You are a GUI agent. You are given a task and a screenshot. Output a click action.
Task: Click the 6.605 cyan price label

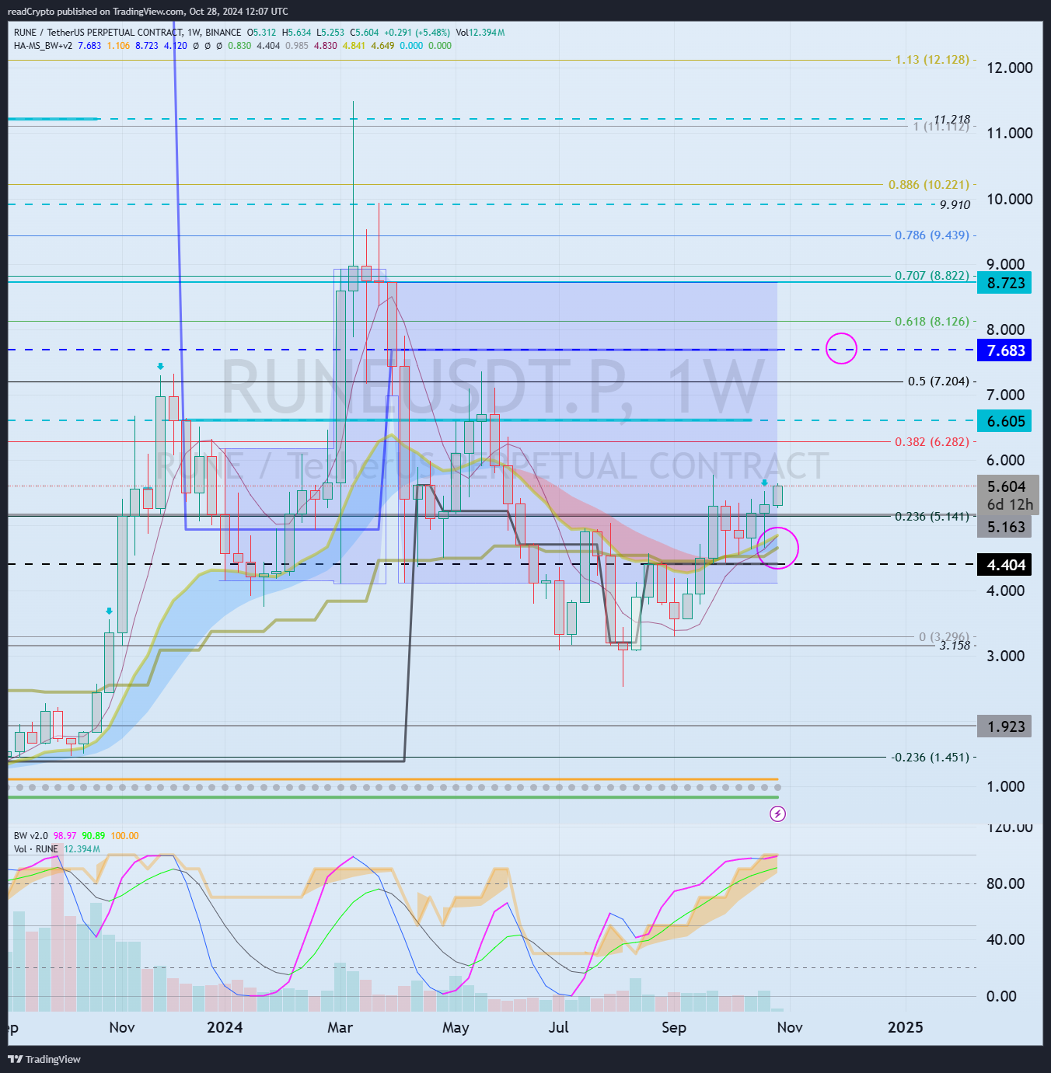[x=1005, y=421]
